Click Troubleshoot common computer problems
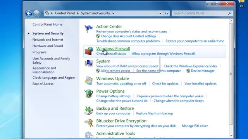Viewport: 248px width, 139px height. pyautogui.click(x=128, y=41)
